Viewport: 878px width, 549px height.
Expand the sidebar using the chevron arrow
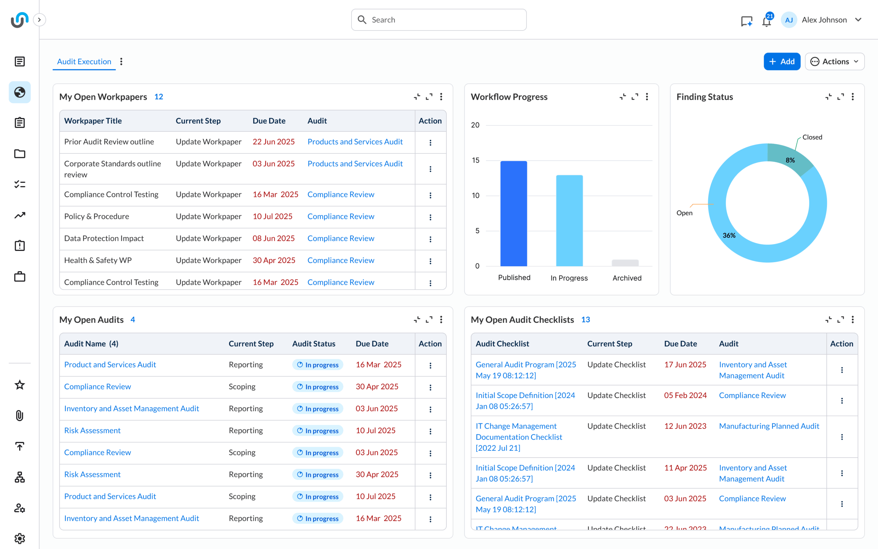39,20
